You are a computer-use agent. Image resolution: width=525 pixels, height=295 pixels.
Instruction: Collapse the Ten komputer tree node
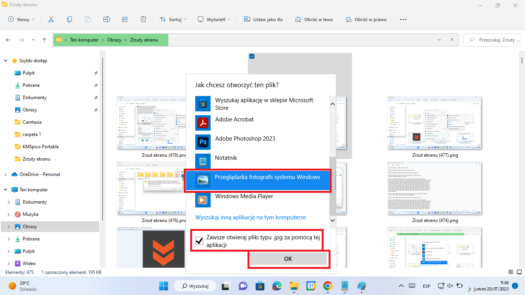[5, 190]
